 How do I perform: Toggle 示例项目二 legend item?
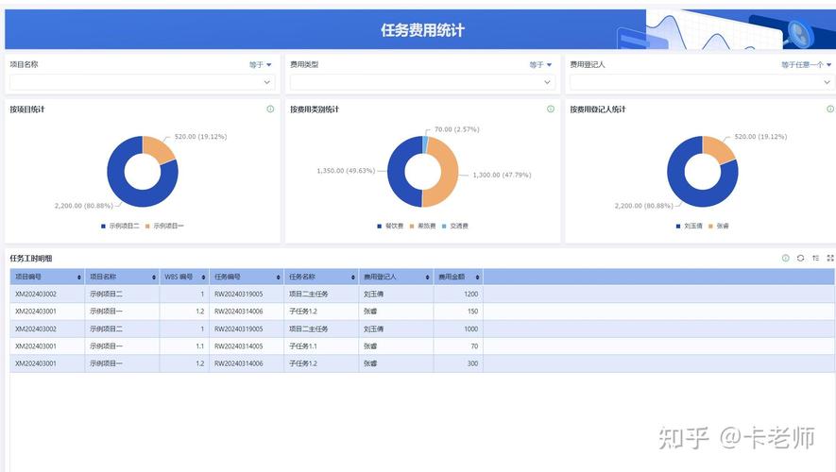[120, 226]
